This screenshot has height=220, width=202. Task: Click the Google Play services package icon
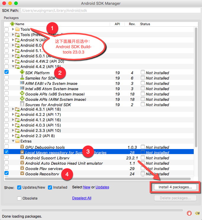(x=22, y=168)
